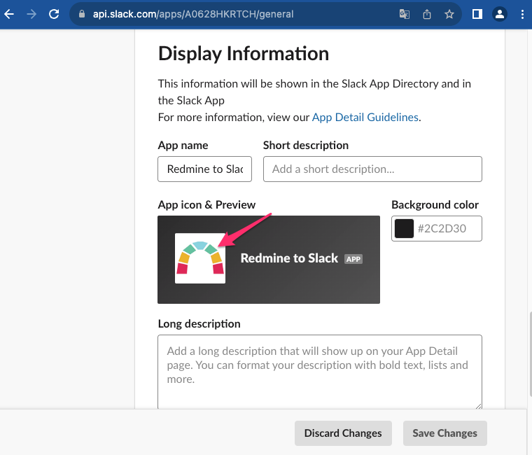Open the profile avatar icon
The height and width of the screenshot is (455, 532).
click(499, 14)
